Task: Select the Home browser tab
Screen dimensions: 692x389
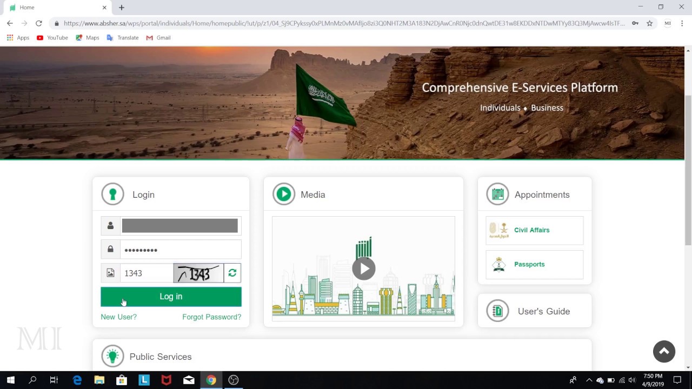Action: (57, 8)
